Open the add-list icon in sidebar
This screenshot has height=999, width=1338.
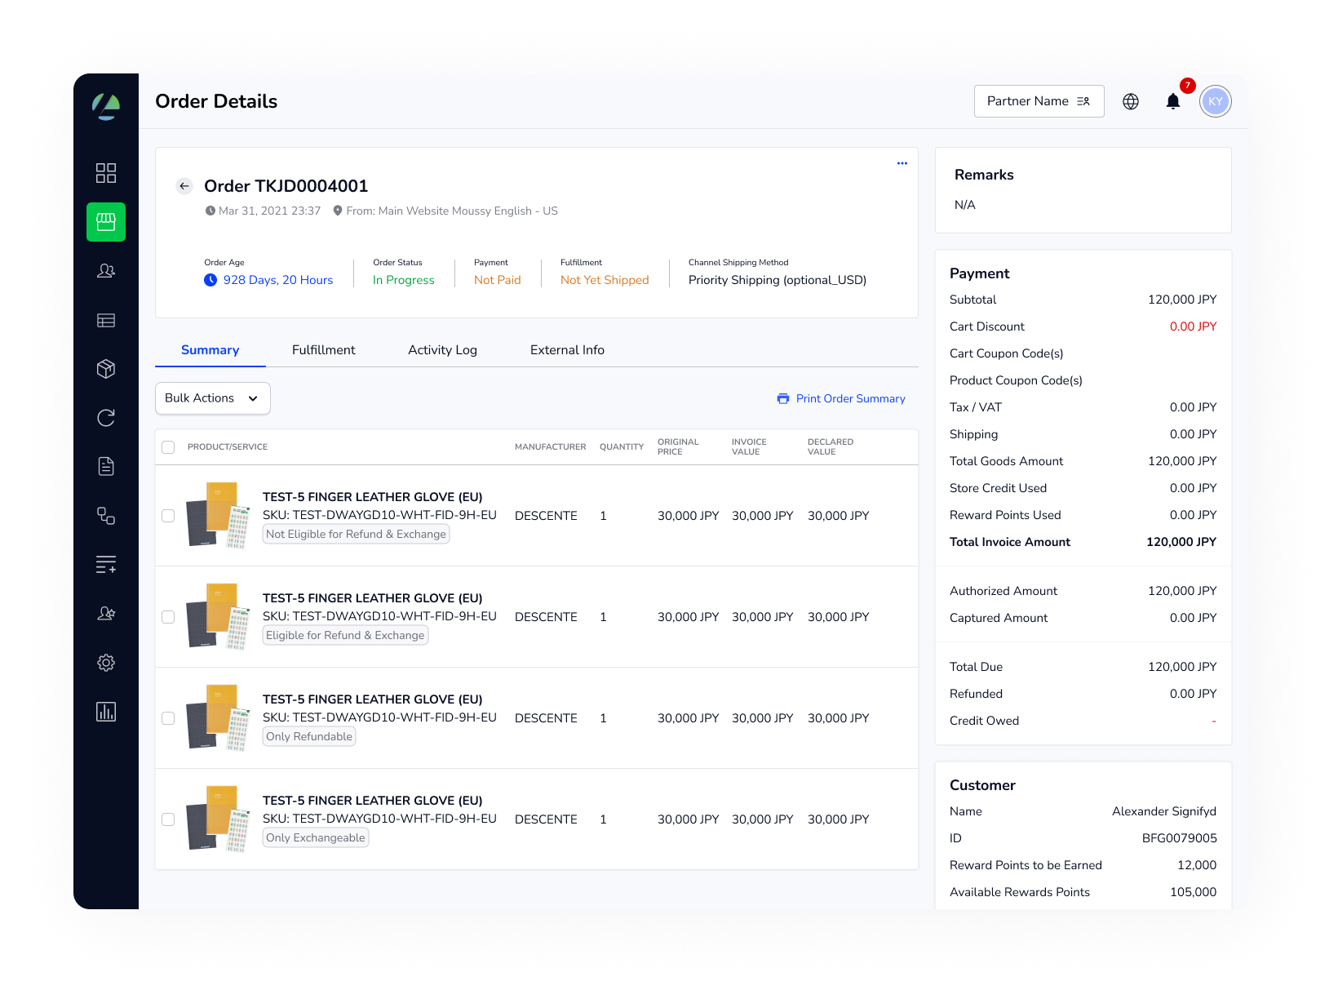tap(106, 565)
